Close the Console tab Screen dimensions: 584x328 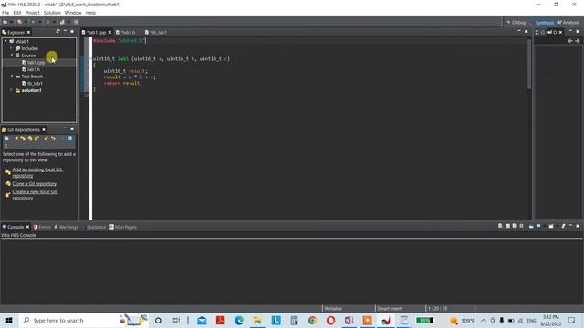(x=27, y=227)
